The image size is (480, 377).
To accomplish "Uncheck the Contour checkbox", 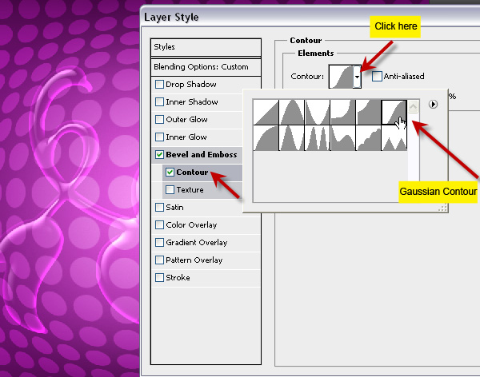I will (170, 173).
